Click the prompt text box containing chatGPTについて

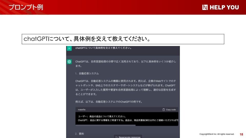click(123, 39)
